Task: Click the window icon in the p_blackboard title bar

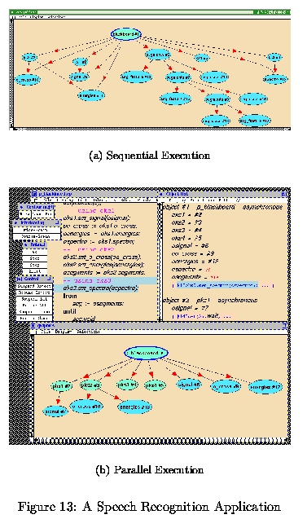Action: click(x=34, y=194)
